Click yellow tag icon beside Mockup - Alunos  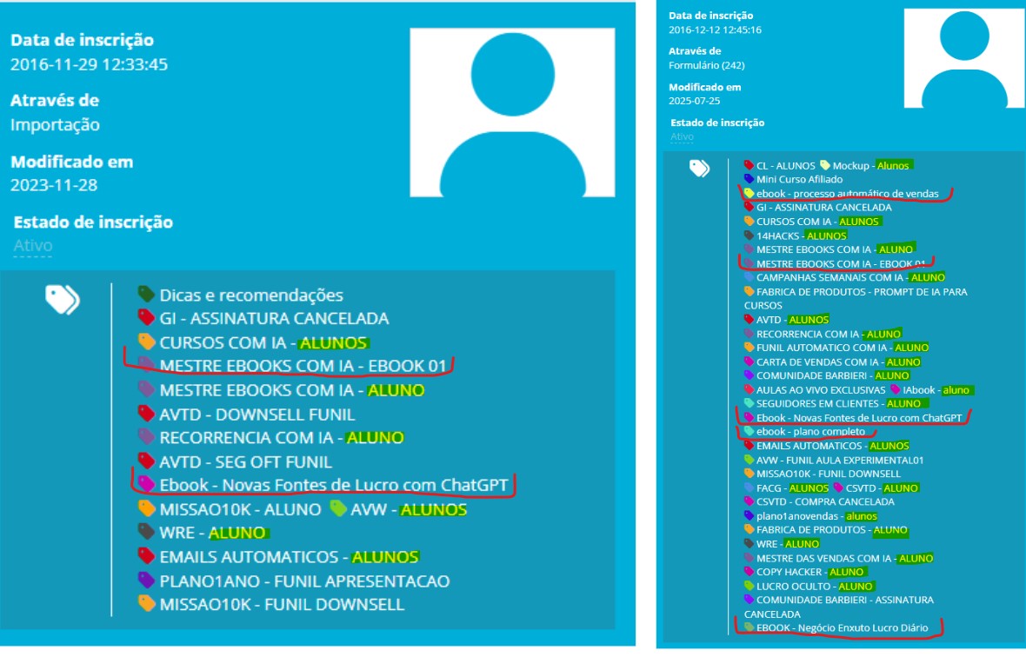point(825,165)
